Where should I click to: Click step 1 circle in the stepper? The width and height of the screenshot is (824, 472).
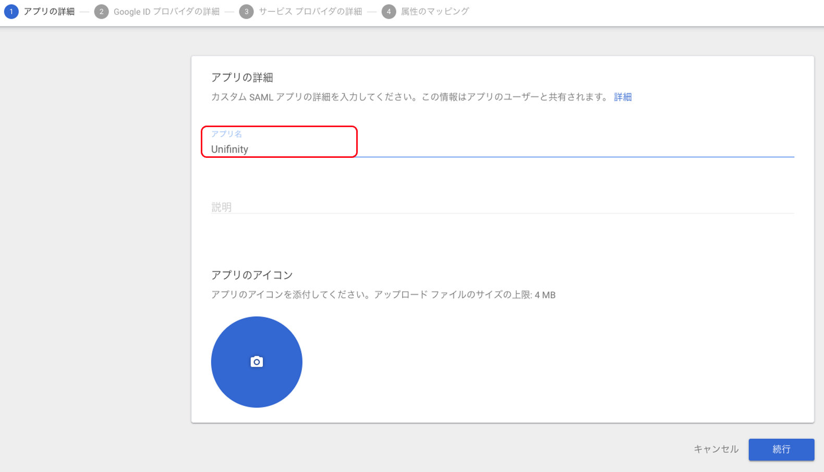[x=11, y=11]
